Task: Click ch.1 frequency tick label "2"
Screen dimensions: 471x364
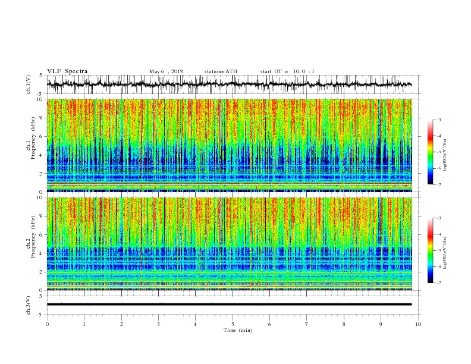Action: (42, 174)
